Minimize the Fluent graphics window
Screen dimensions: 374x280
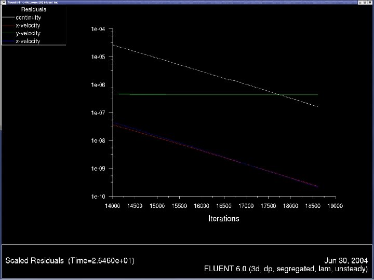pyautogui.click(x=360, y=2)
